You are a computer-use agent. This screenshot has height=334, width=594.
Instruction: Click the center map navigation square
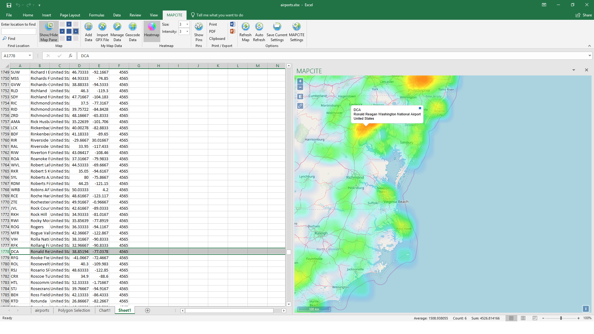coord(69,31)
